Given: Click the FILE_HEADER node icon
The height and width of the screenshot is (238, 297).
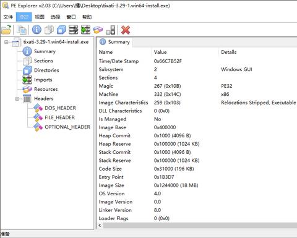Looking at the screenshot, I should coord(38,117).
